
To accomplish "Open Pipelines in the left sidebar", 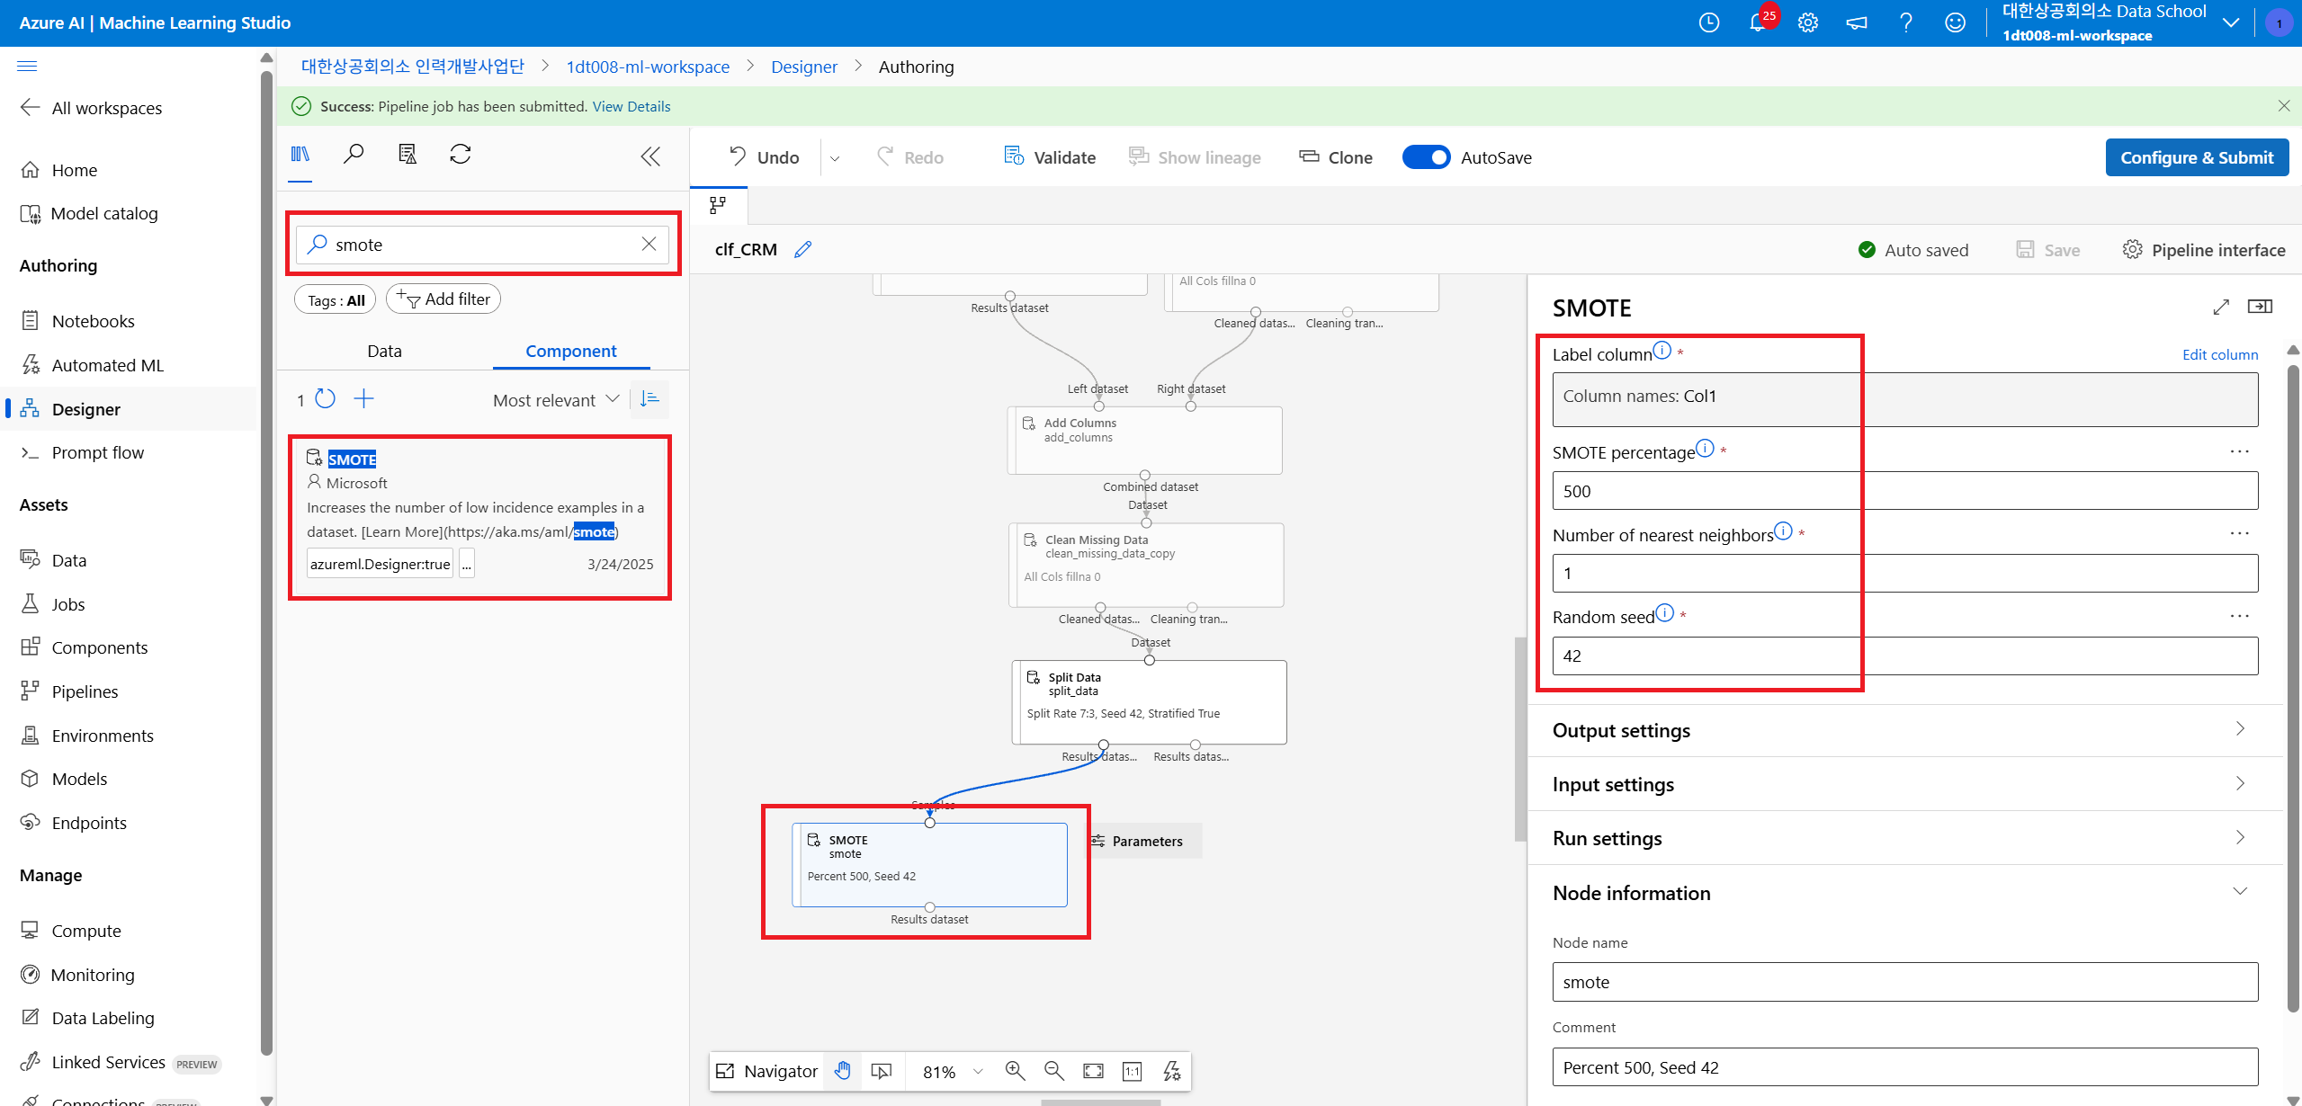I will [x=85, y=691].
